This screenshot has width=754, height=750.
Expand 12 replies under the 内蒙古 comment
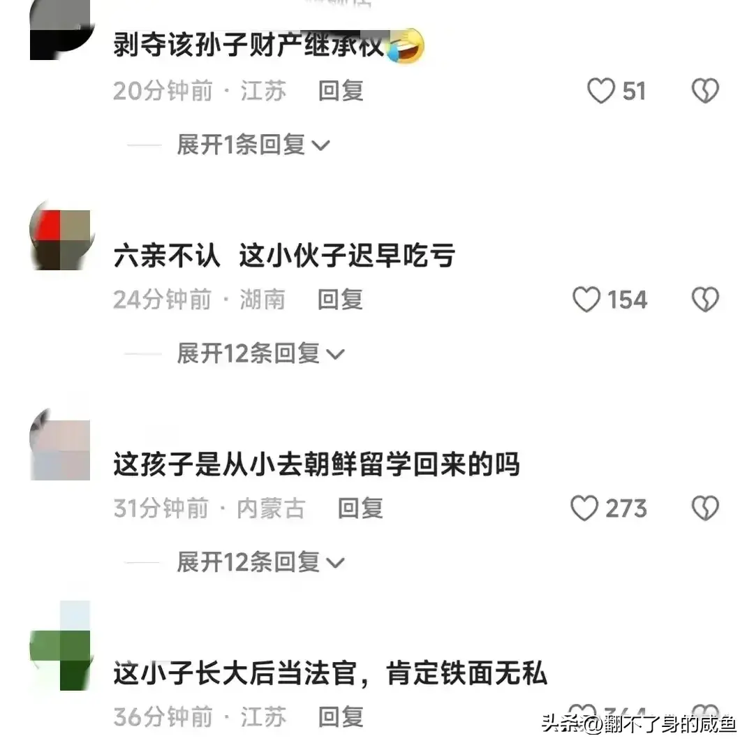tap(260, 562)
